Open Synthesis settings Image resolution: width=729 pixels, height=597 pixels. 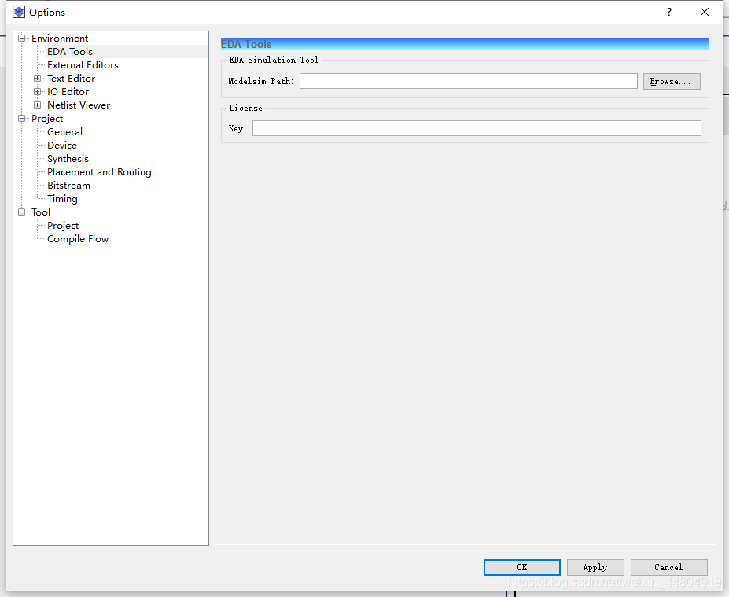pyautogui.click(x=68, y=159)
